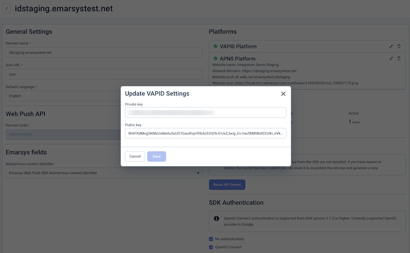Expand the Anonymous contact identifier dropdown
This screenshot has width=410, height=253.
coord(104,173)
